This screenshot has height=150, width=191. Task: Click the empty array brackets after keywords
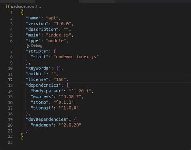tap(58, 68)
